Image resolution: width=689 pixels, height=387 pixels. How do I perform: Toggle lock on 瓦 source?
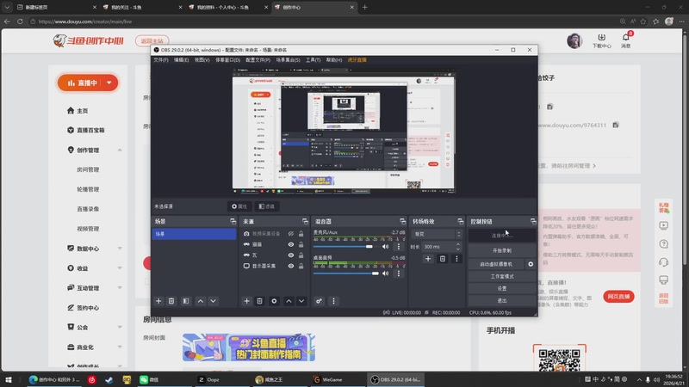coord(301,255)
